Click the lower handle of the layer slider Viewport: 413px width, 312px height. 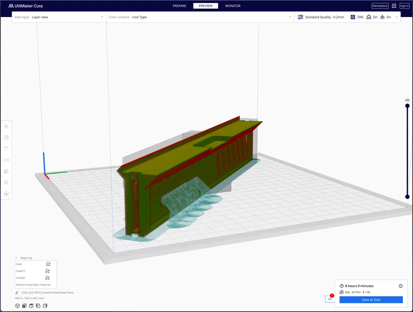[407, 197]
